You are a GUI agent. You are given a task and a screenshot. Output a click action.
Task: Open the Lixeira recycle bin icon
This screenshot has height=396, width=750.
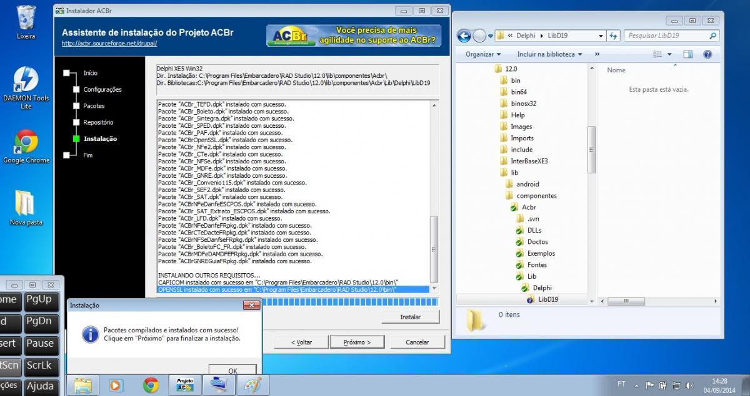tap(26, 22)
